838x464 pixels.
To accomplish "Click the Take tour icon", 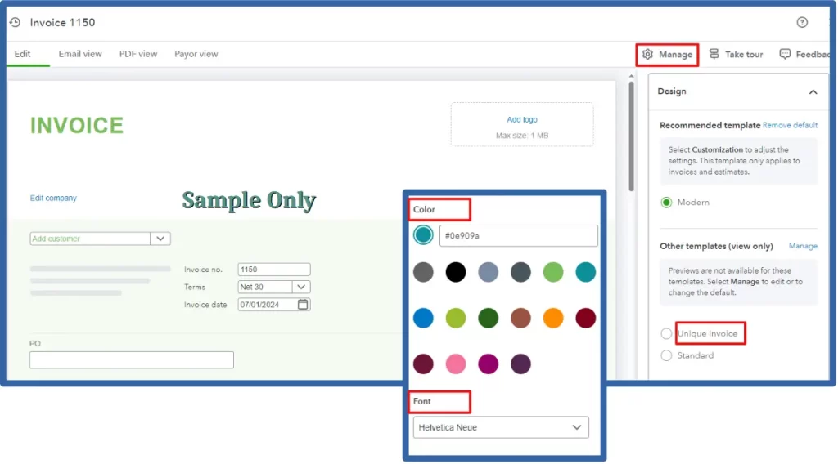I will (x=714, y=54).
